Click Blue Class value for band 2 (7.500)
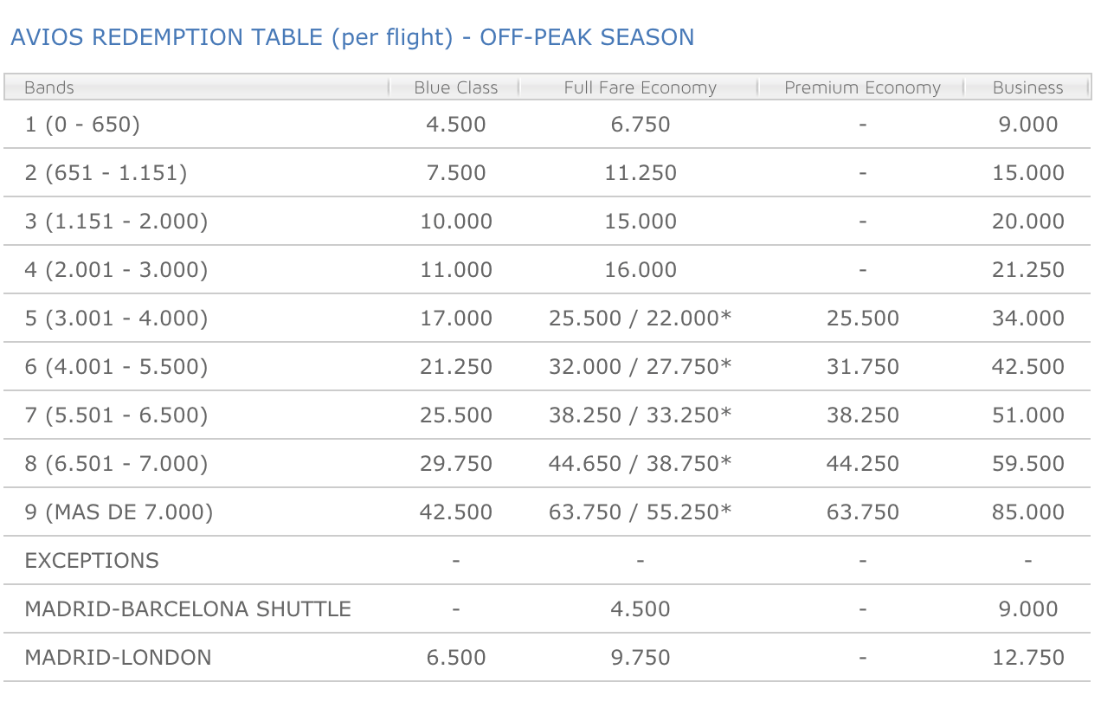The width and height of the screenshot is (1101, 708). pos(456,173)
